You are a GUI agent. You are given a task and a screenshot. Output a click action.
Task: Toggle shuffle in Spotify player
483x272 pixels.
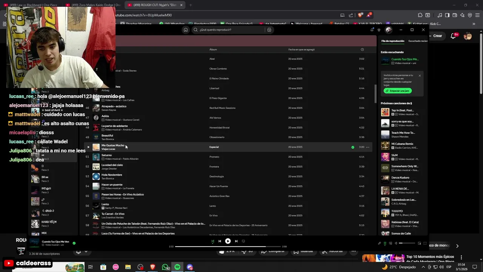(212, 241)
